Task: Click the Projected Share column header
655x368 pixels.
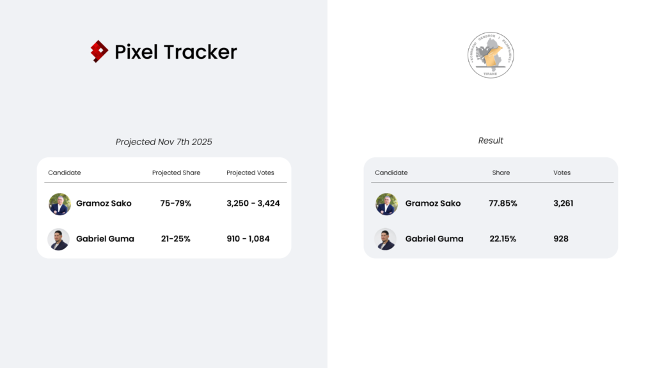Action: click(x=176, y=173)
